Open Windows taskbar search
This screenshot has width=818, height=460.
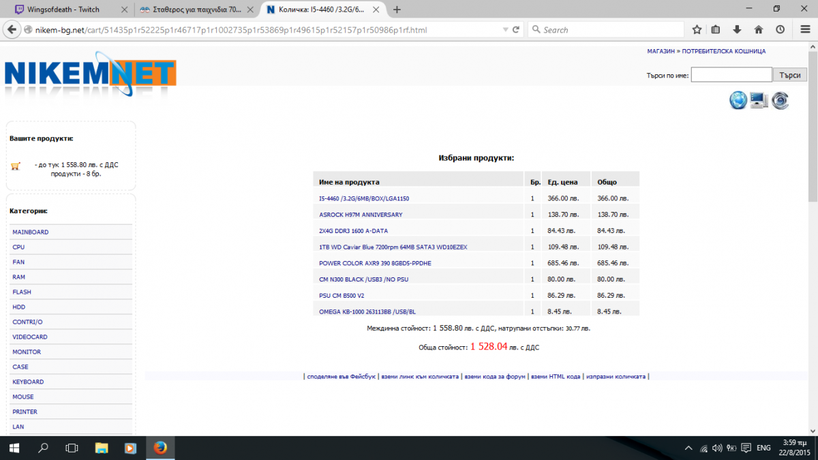coord(43,448)
